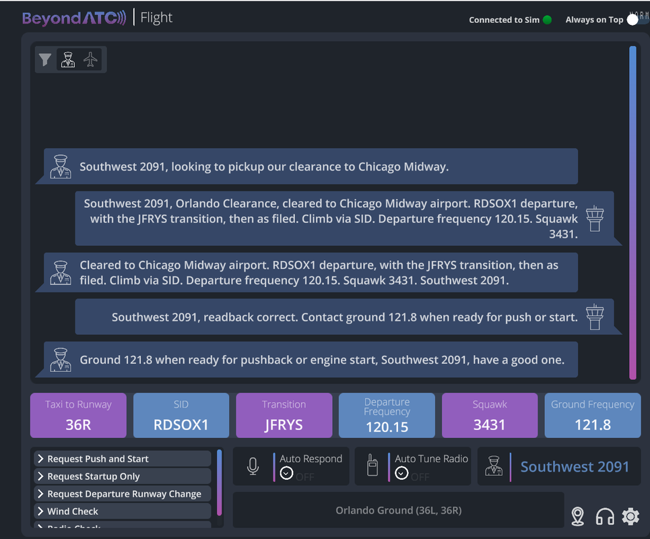Select Request Push and Start option
Viewport: 650px width, 539px height.
click(123, 459)
